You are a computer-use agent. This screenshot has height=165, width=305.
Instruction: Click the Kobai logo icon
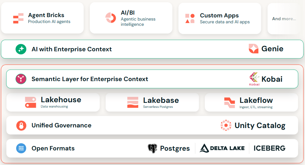pyautogui.click(x=254, y=79)
